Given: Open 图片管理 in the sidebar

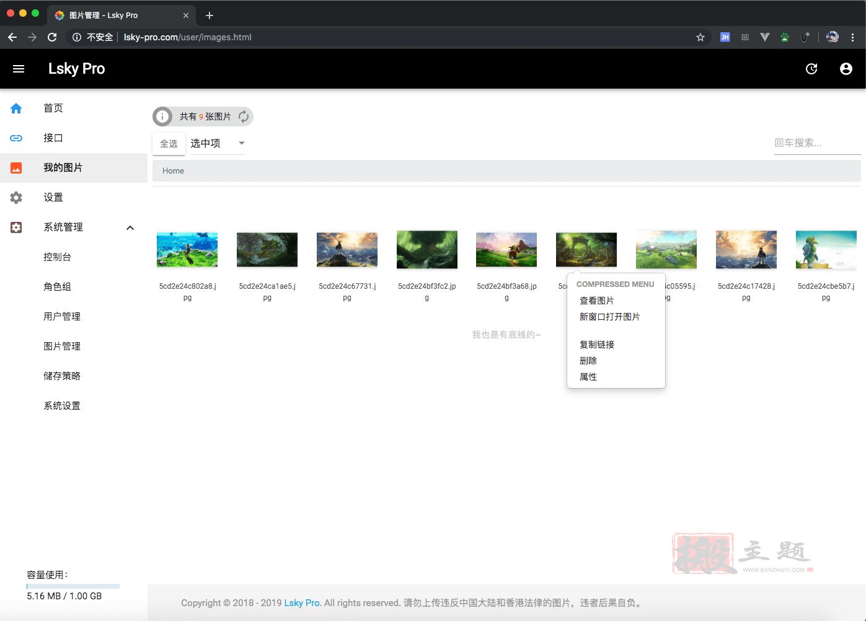Looking at the screenshot, I should (x=62, y=346).
